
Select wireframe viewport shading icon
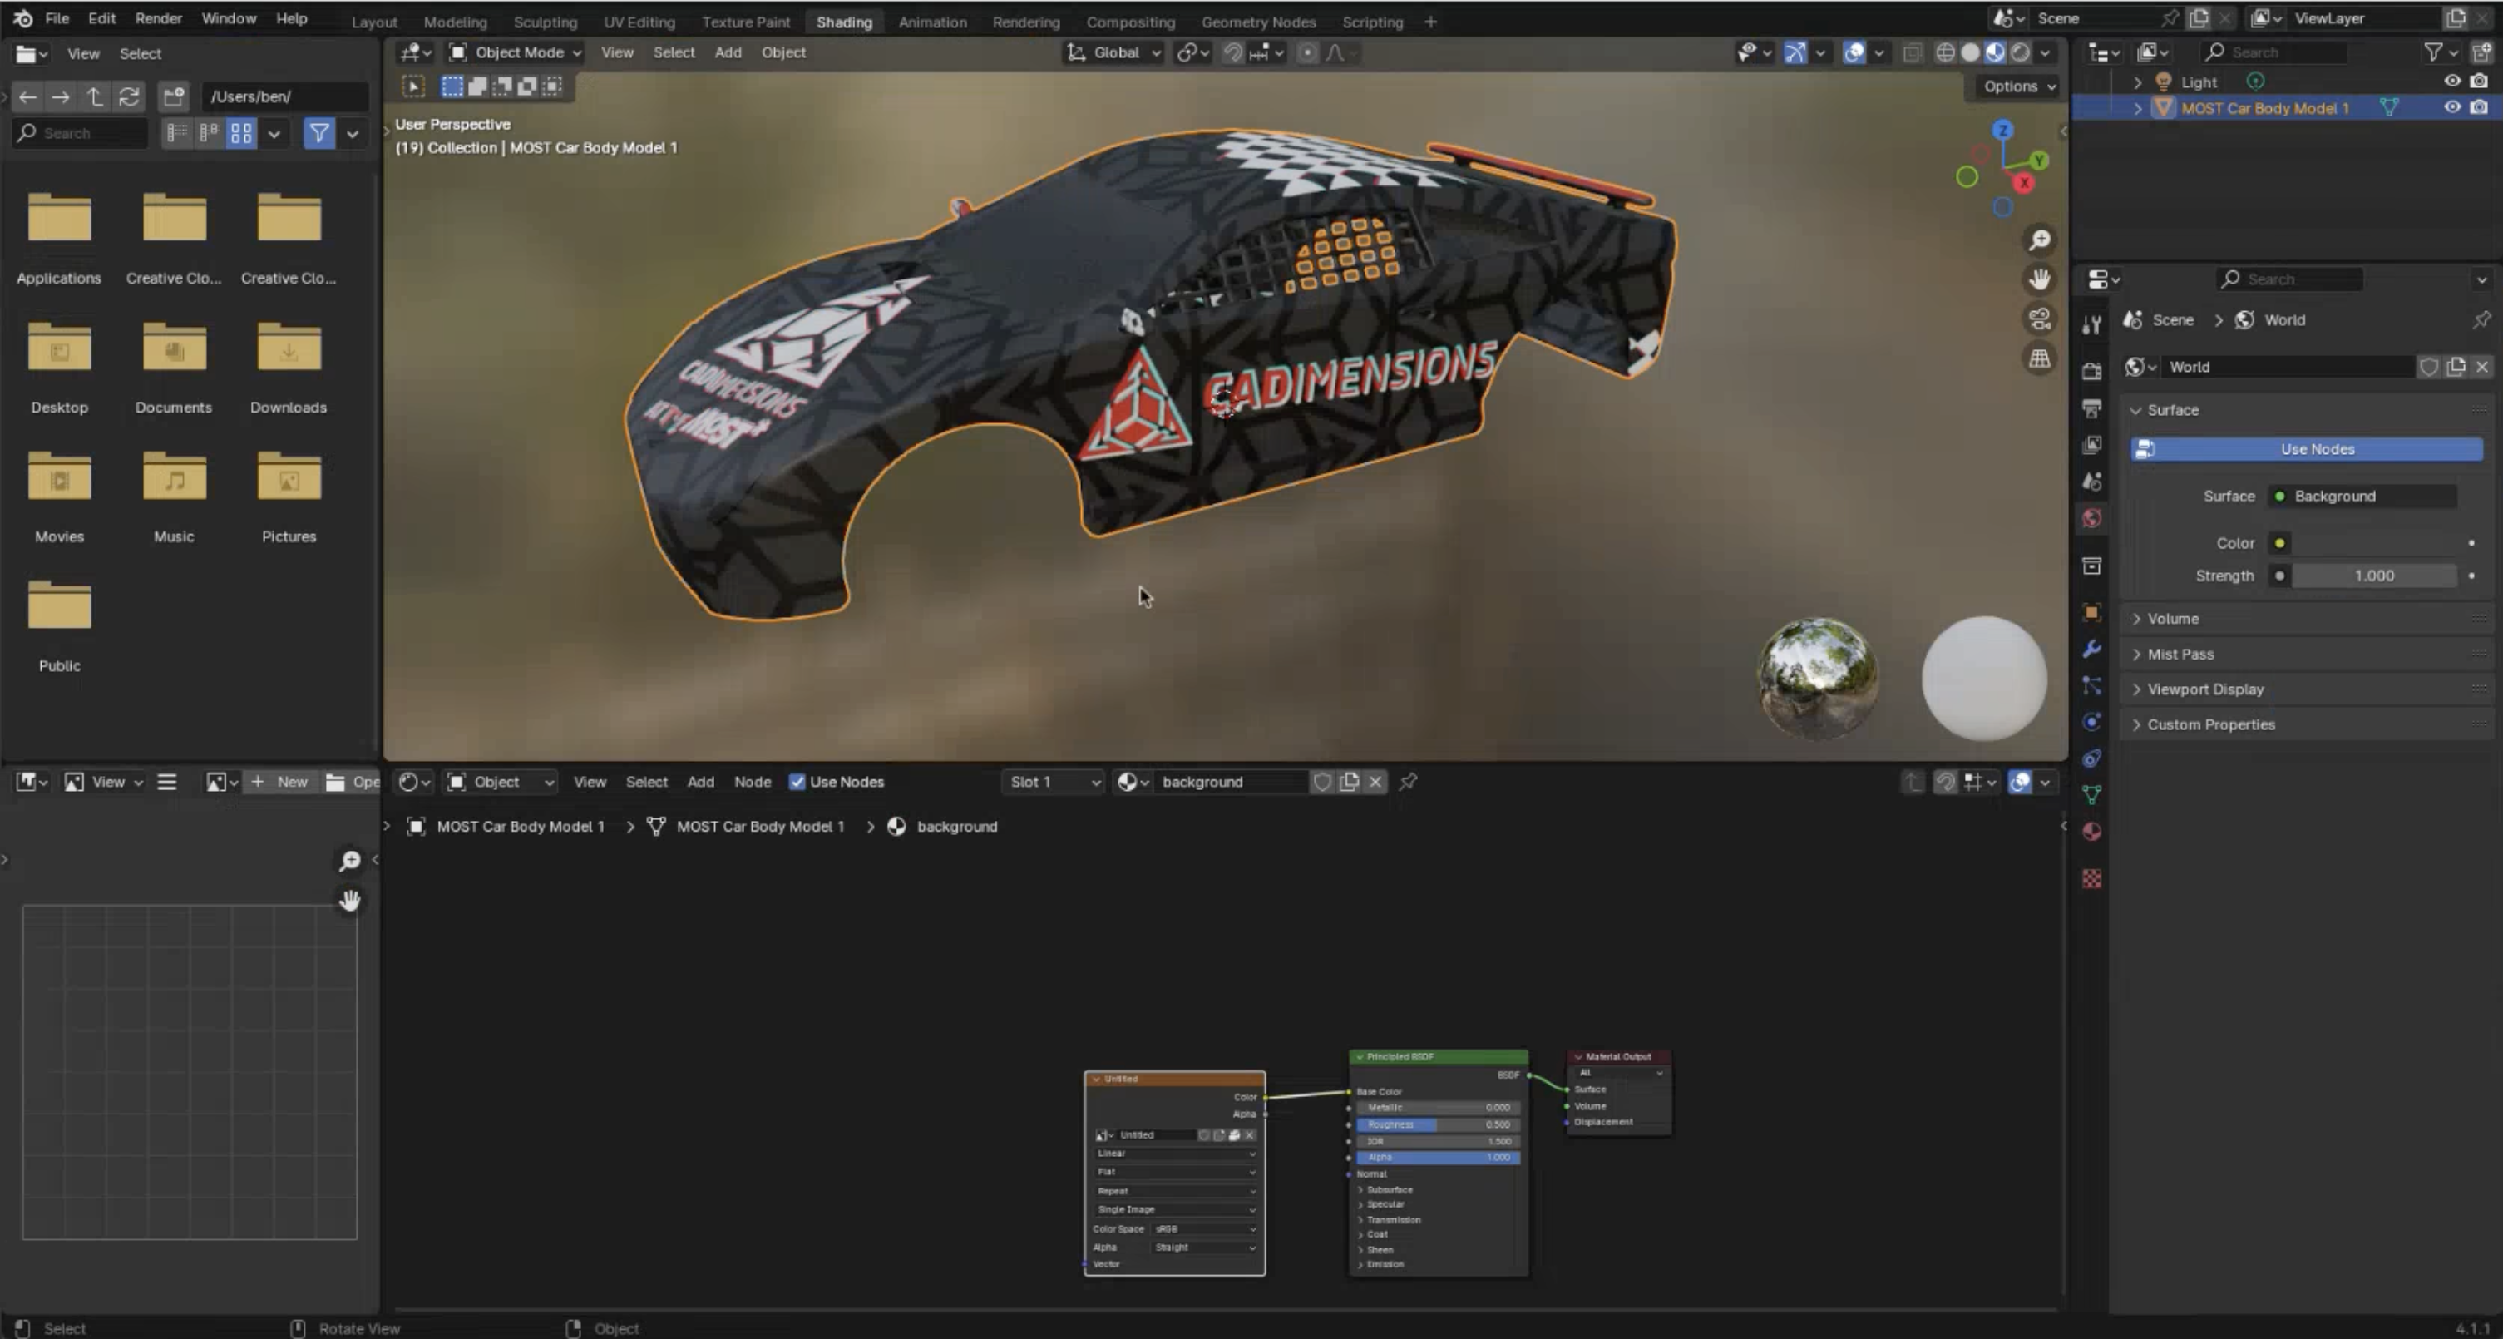tap(1944, 52)
